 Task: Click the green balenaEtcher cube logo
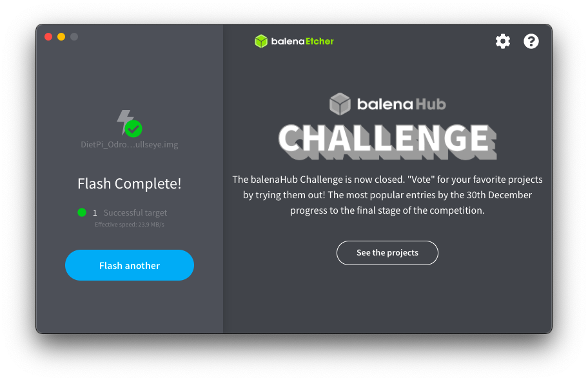point(261,41)
